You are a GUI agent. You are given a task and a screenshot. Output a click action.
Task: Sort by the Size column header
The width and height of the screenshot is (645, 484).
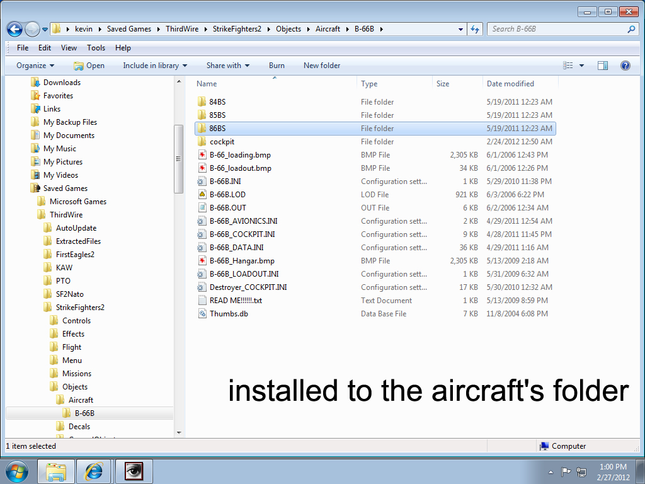coord(443,84)
